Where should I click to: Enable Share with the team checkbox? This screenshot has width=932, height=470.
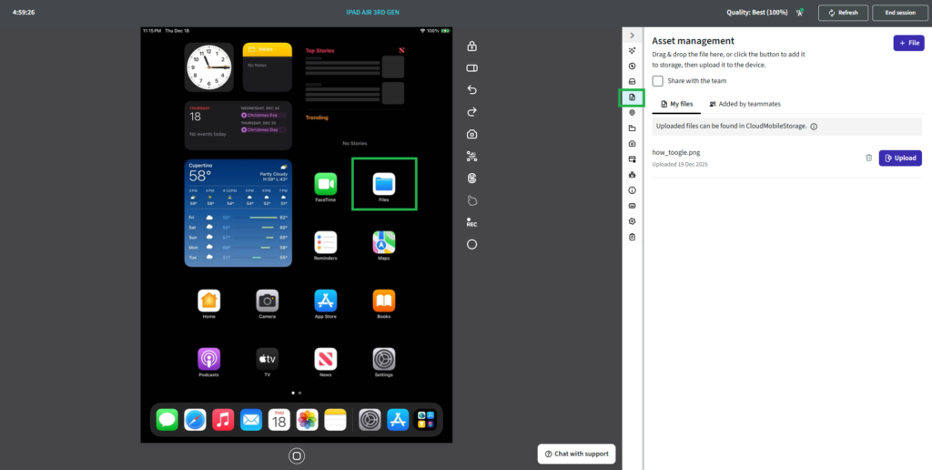pos(658,81)
